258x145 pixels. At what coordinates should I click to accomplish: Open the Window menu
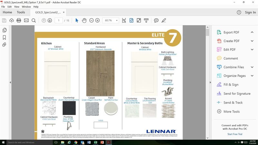tap(26, 7)
